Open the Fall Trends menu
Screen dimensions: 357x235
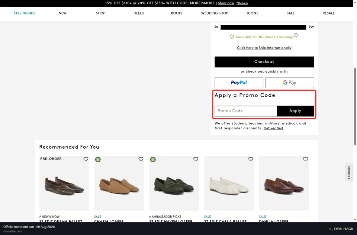(25, 13)
